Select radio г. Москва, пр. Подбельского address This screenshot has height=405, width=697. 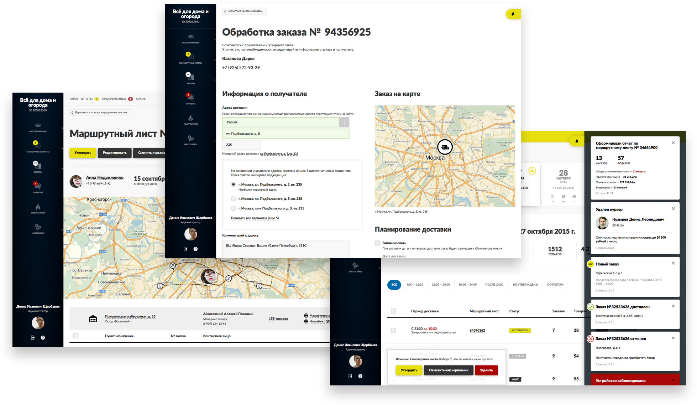tap(233, 199)
